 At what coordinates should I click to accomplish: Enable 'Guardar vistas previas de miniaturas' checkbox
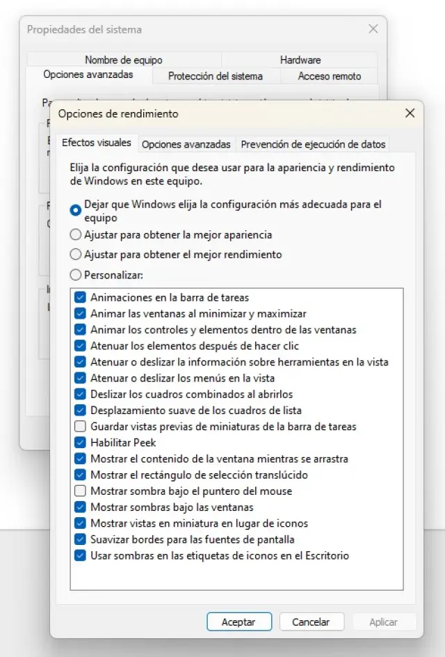(80, 427)
